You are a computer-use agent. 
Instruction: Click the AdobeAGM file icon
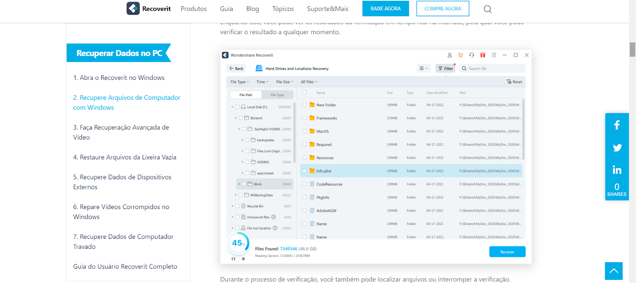click(x=312, y=211)
